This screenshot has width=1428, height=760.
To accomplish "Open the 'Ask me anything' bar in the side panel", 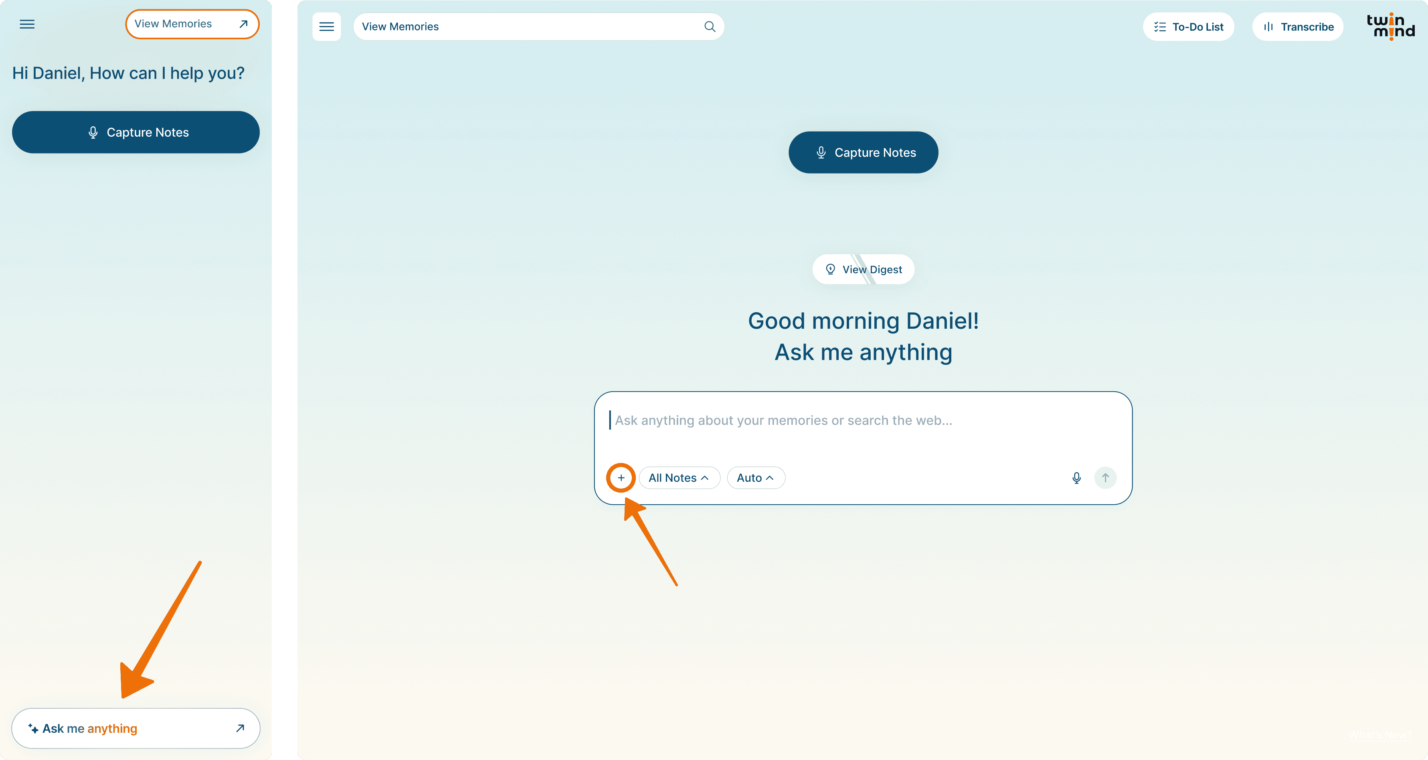I will pos(136,728).
